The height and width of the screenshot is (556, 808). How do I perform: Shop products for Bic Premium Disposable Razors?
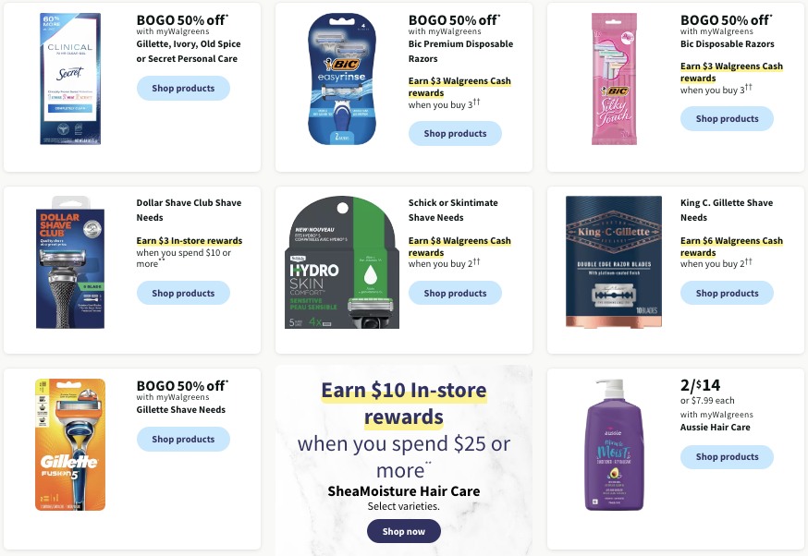click(x=455, y=133)
